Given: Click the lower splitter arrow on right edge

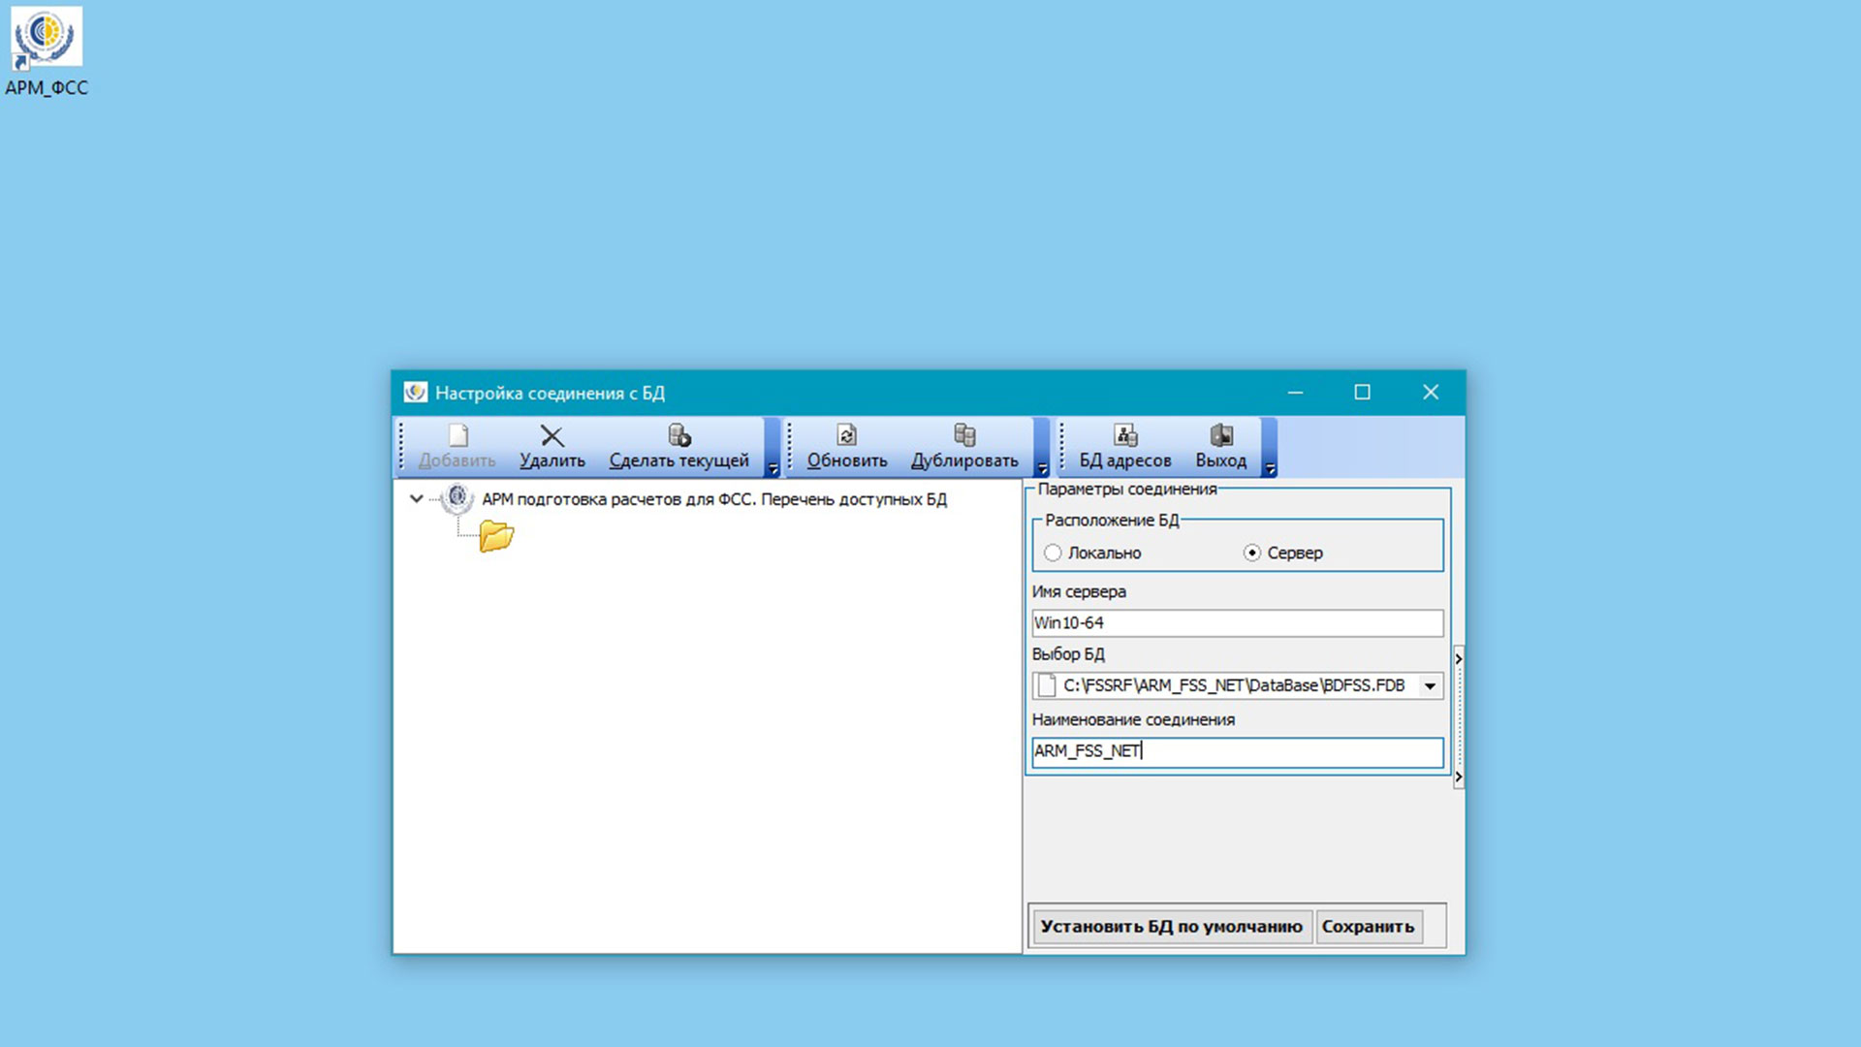Looking at the screenshot, I should (x=1458, y=777).
